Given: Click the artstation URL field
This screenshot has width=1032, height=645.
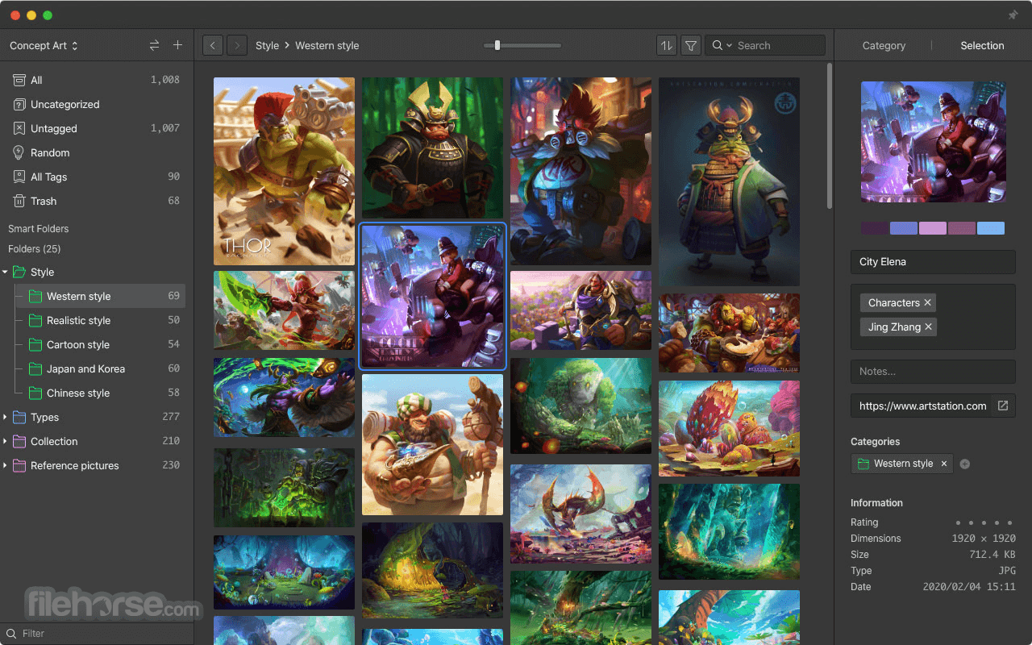Looking at the screenshot, I should pyautogui.click(x=922, y=406).
